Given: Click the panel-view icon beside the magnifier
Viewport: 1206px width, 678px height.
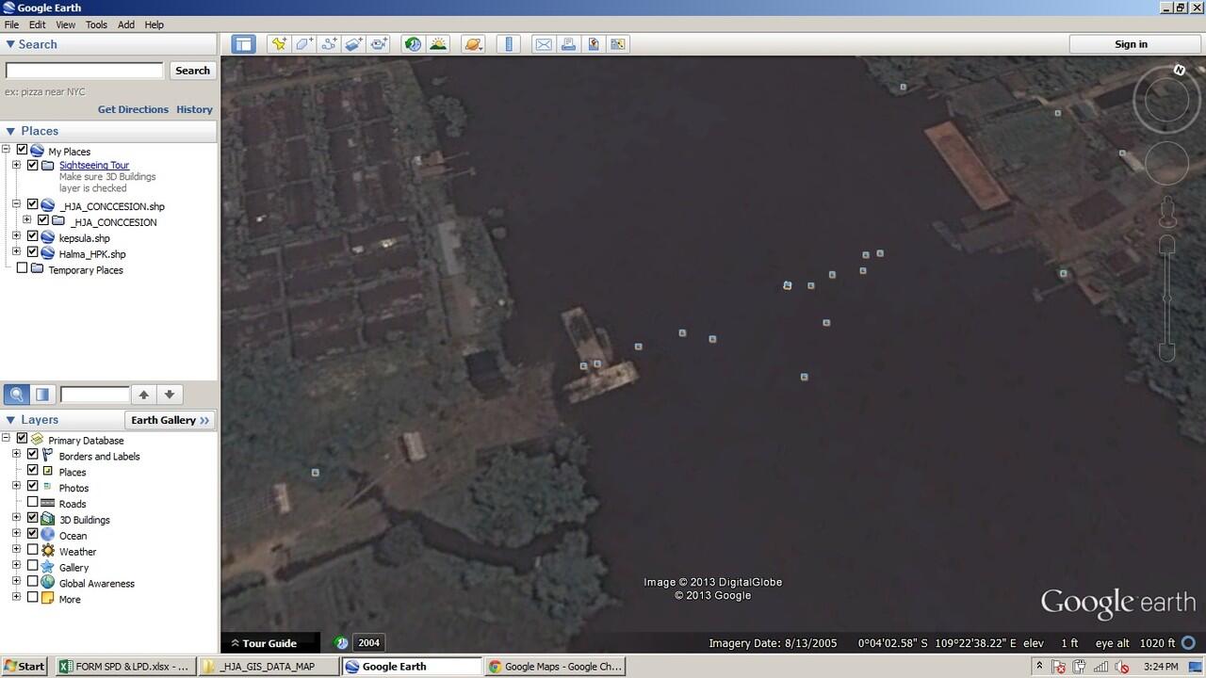Looking at the screenshot, I should tap(42, 395).
